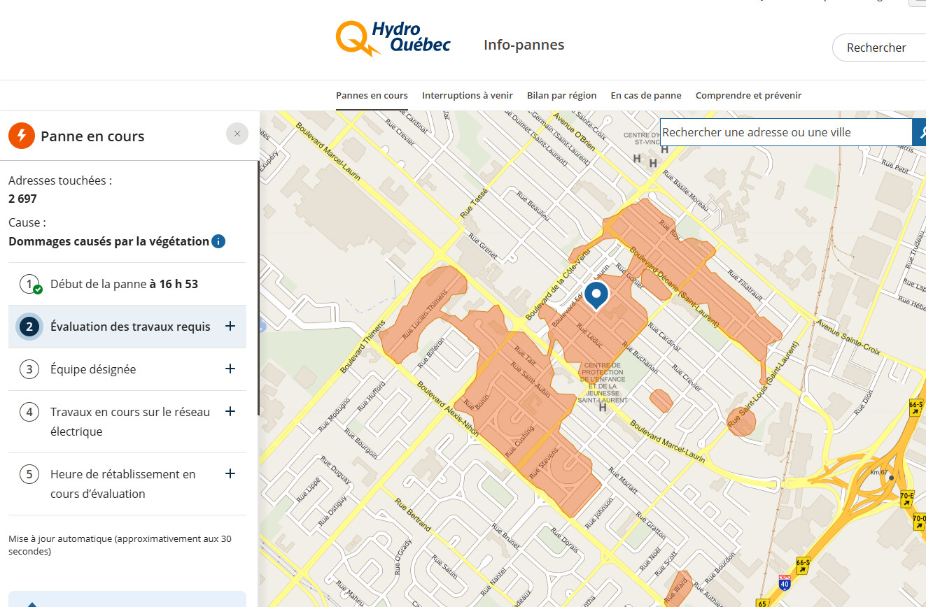The height and width of the screenshot is (607, 926).
Task: Close the Panne en cours panel
Action: click(237, 134)
